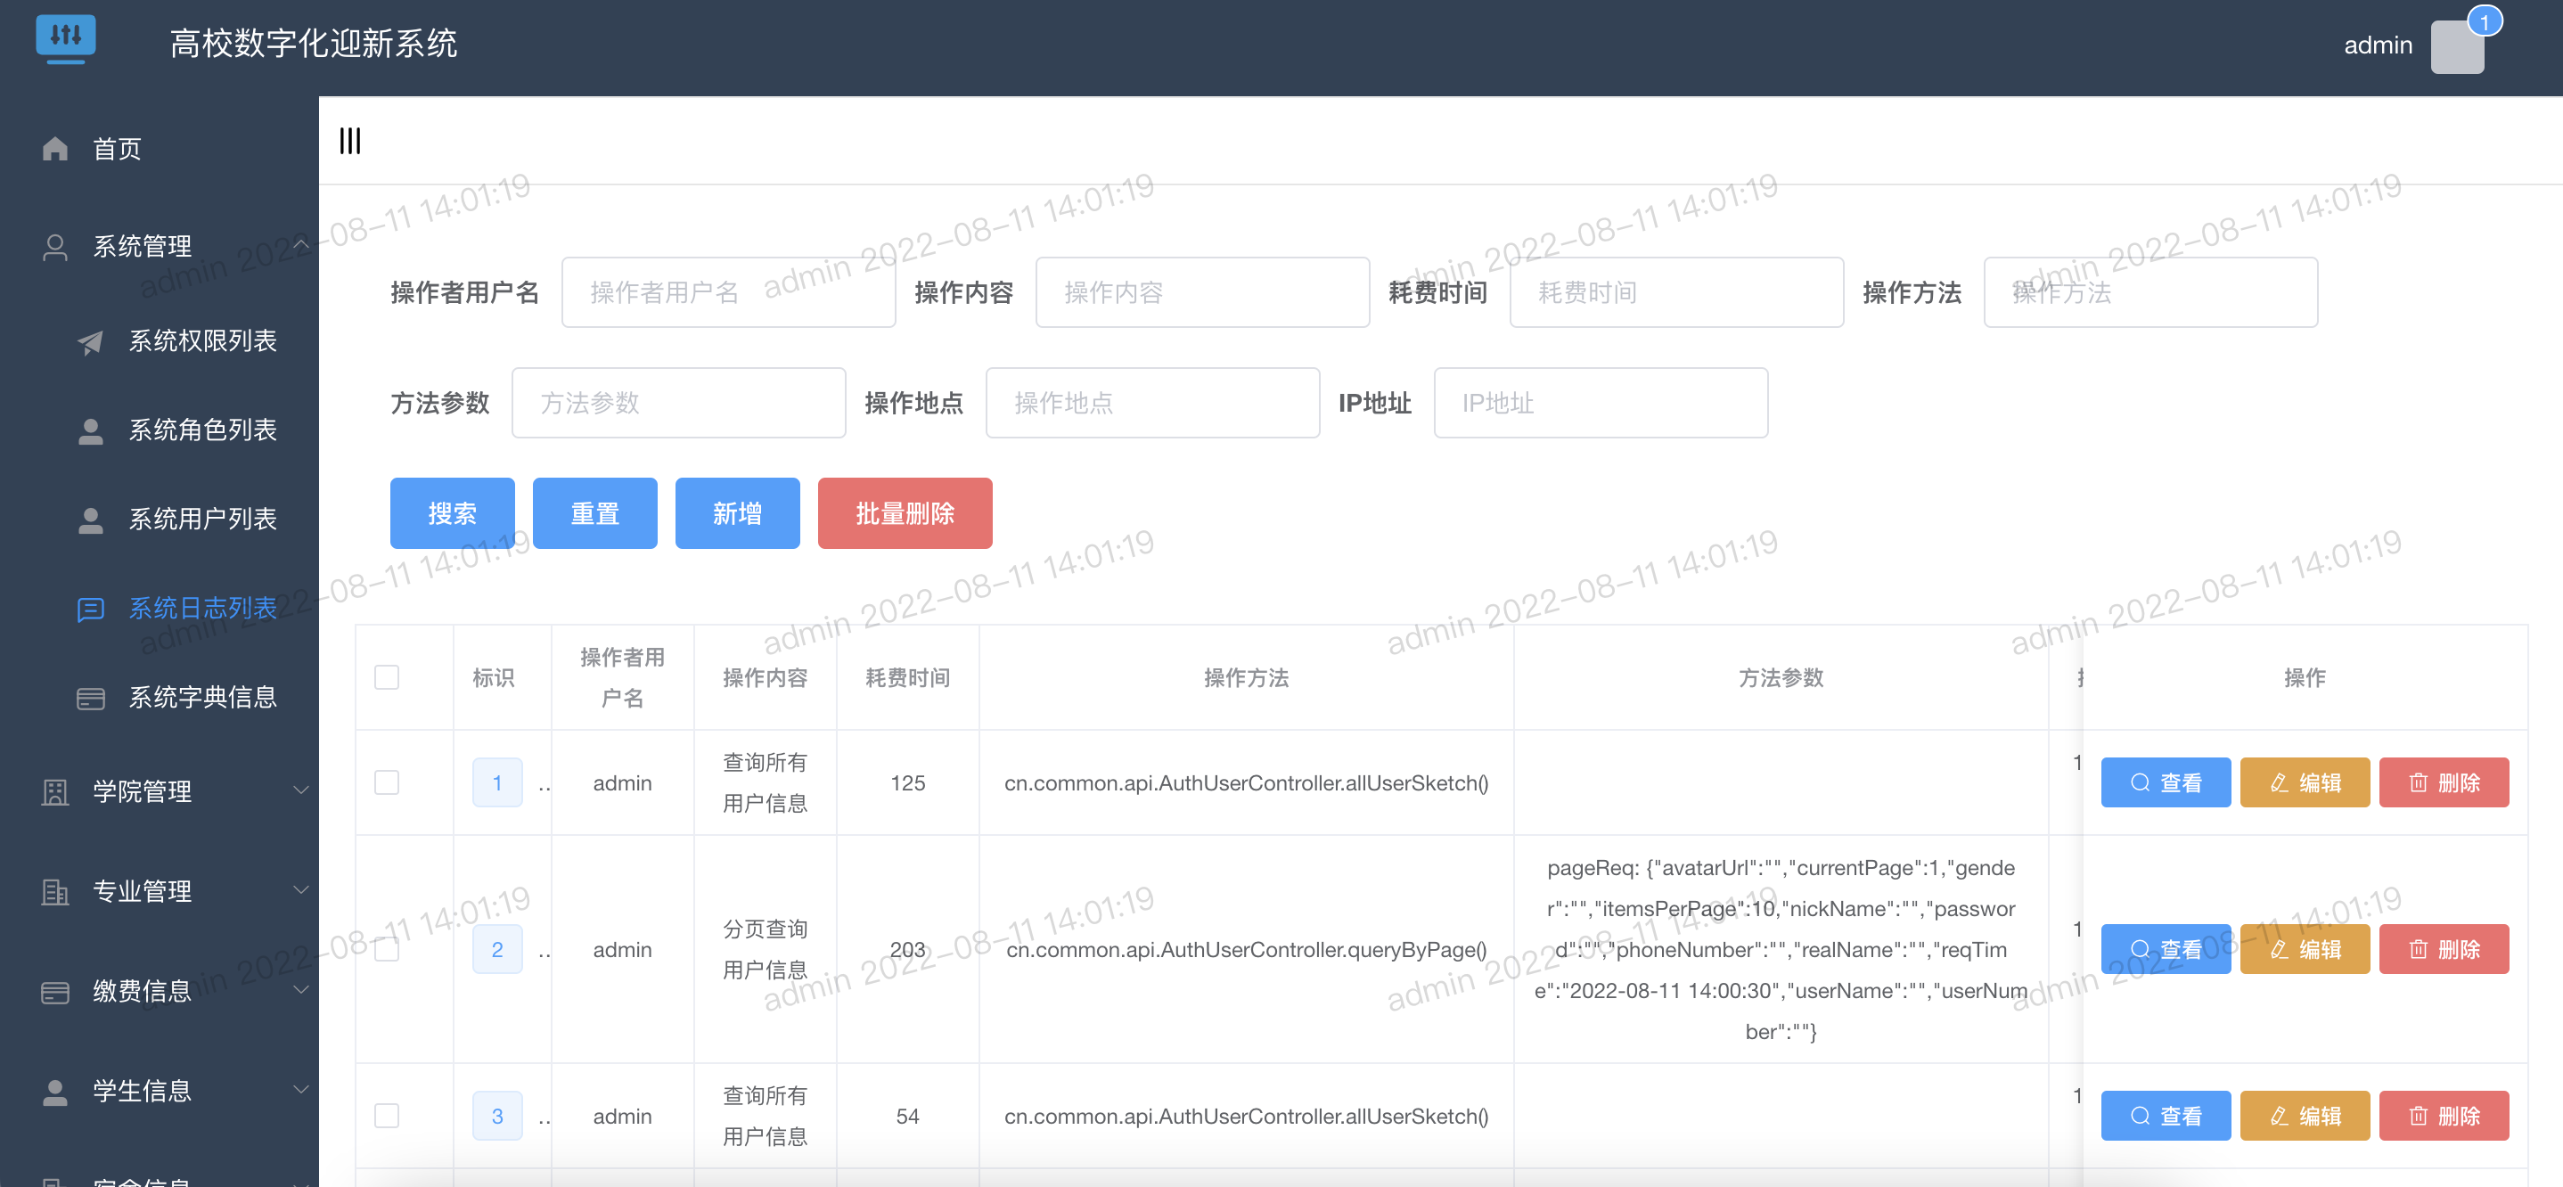
Task: Click the message icon for 系统日志列表
Action: [91, 609]
